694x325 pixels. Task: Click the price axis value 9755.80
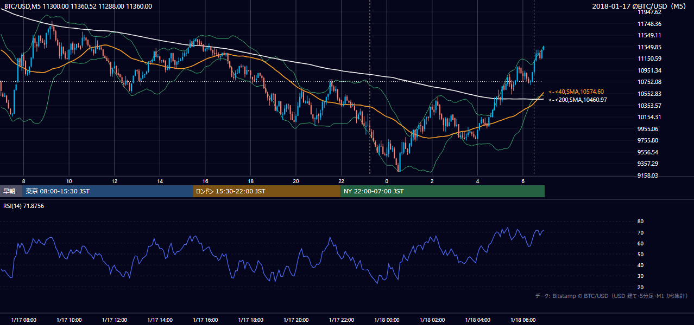[649, 140]
